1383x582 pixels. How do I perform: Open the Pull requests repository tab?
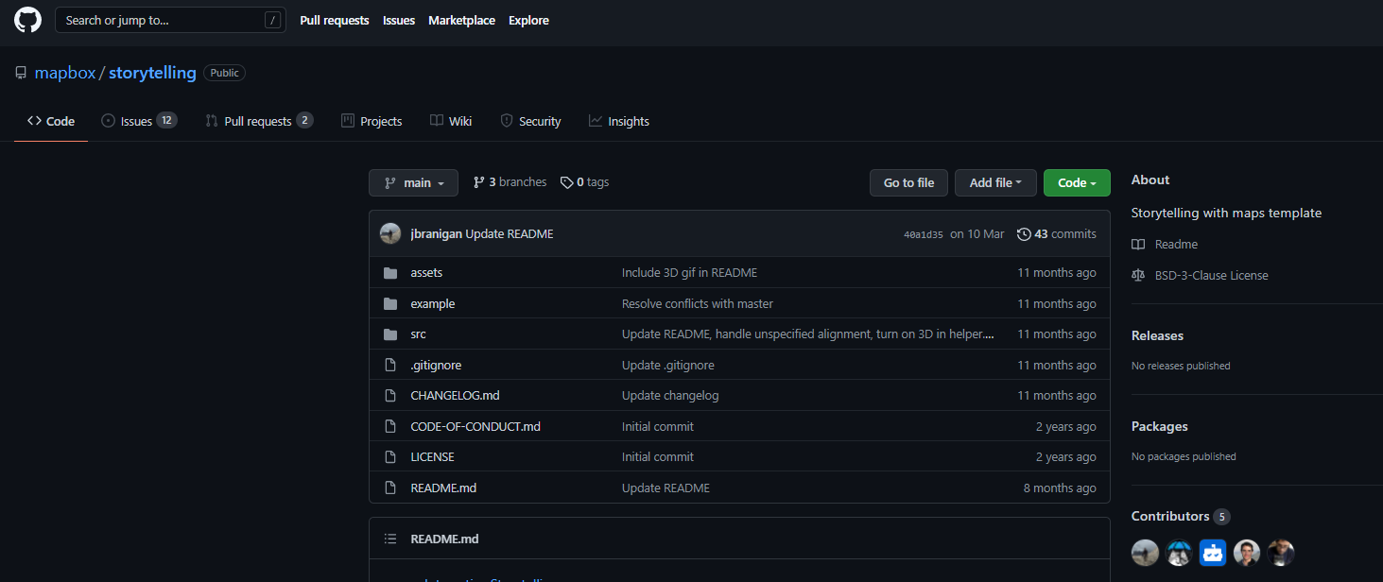259,121
